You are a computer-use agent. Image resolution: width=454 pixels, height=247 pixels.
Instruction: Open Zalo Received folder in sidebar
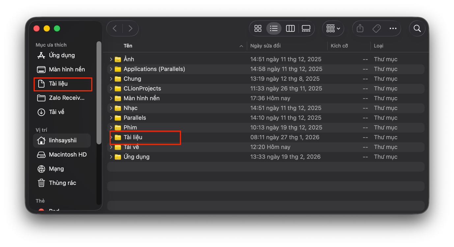click(62, 98)
